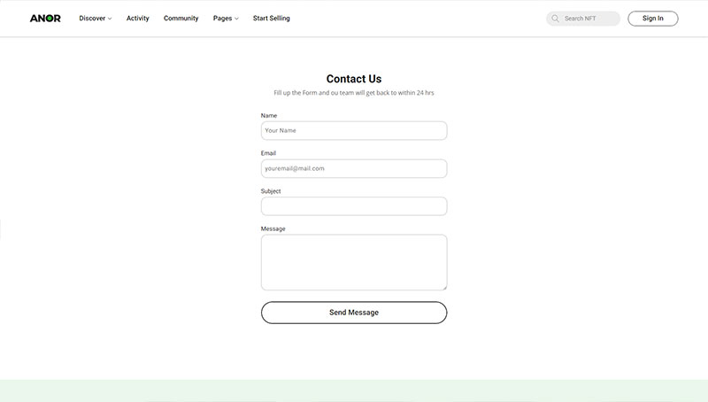The image size is (708, 402).
Task: Expand the Discover dropdown chevron
Action: (110, 19)
